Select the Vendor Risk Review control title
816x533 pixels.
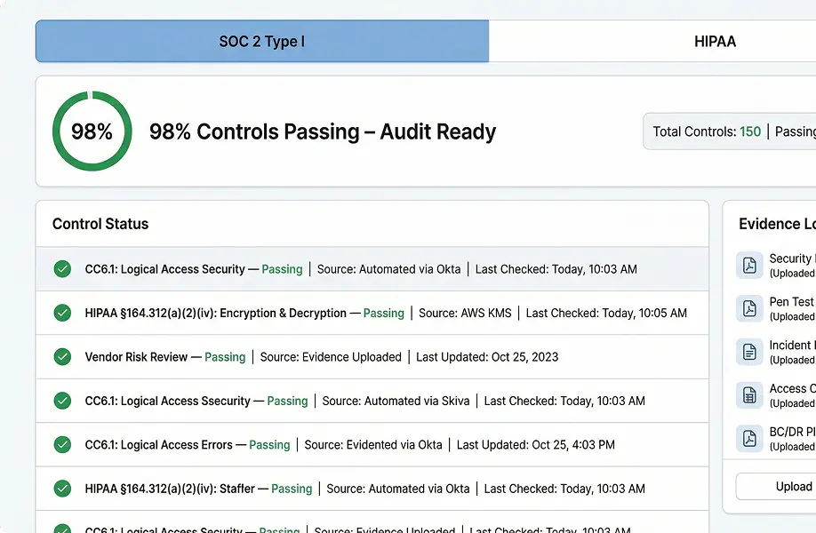pos(136,357)
